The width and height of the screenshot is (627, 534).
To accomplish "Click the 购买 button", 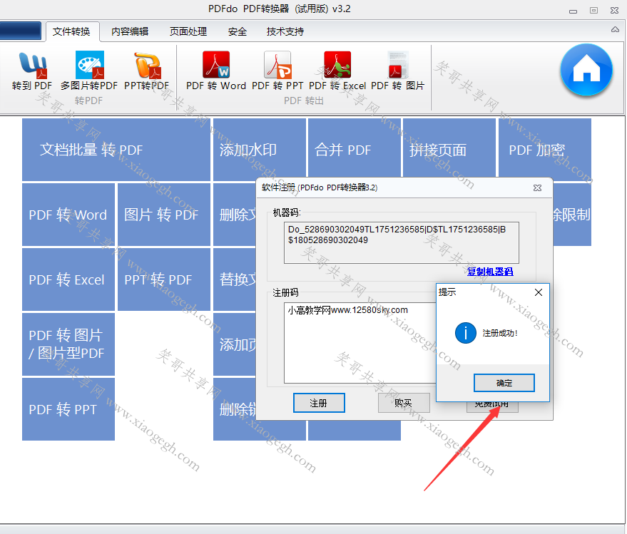I will pos(404,403).
